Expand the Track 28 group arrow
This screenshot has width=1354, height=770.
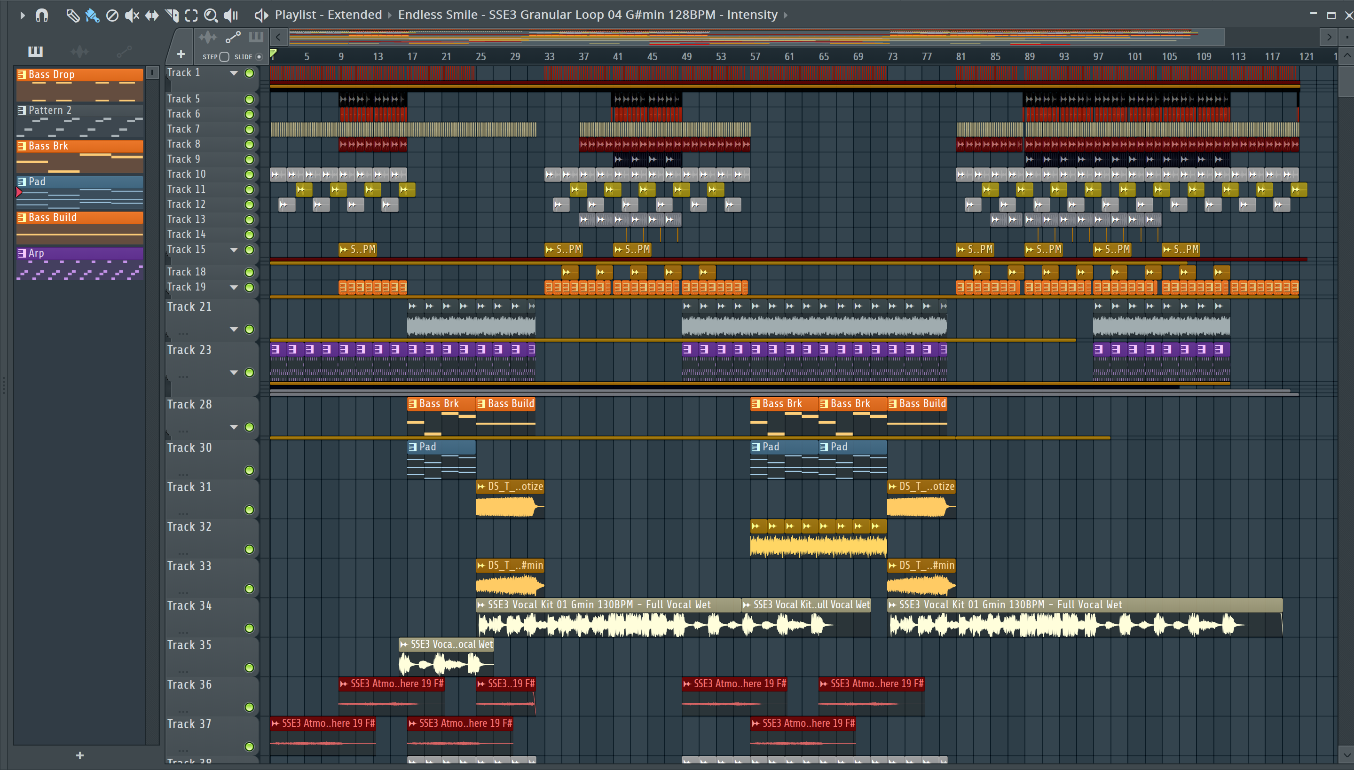click(x=234, y=427)
